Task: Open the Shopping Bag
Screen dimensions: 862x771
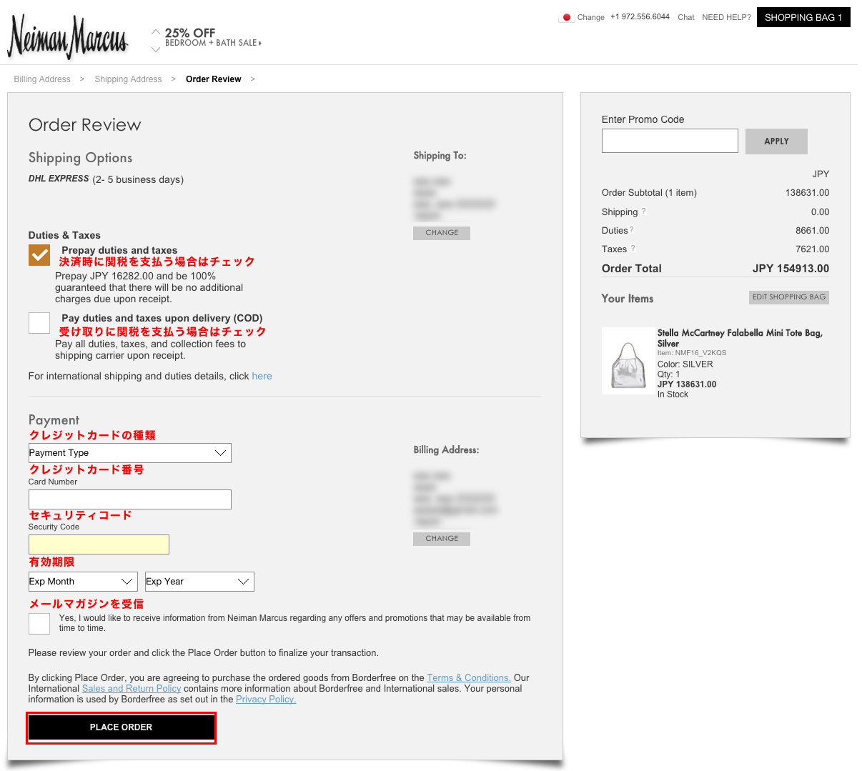Action: (803, 17)
